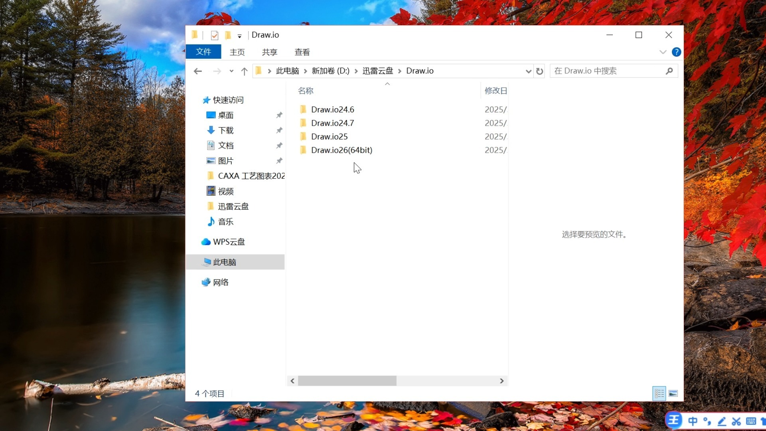Expand the ribbon with the chevron

(x=663, y=52)
